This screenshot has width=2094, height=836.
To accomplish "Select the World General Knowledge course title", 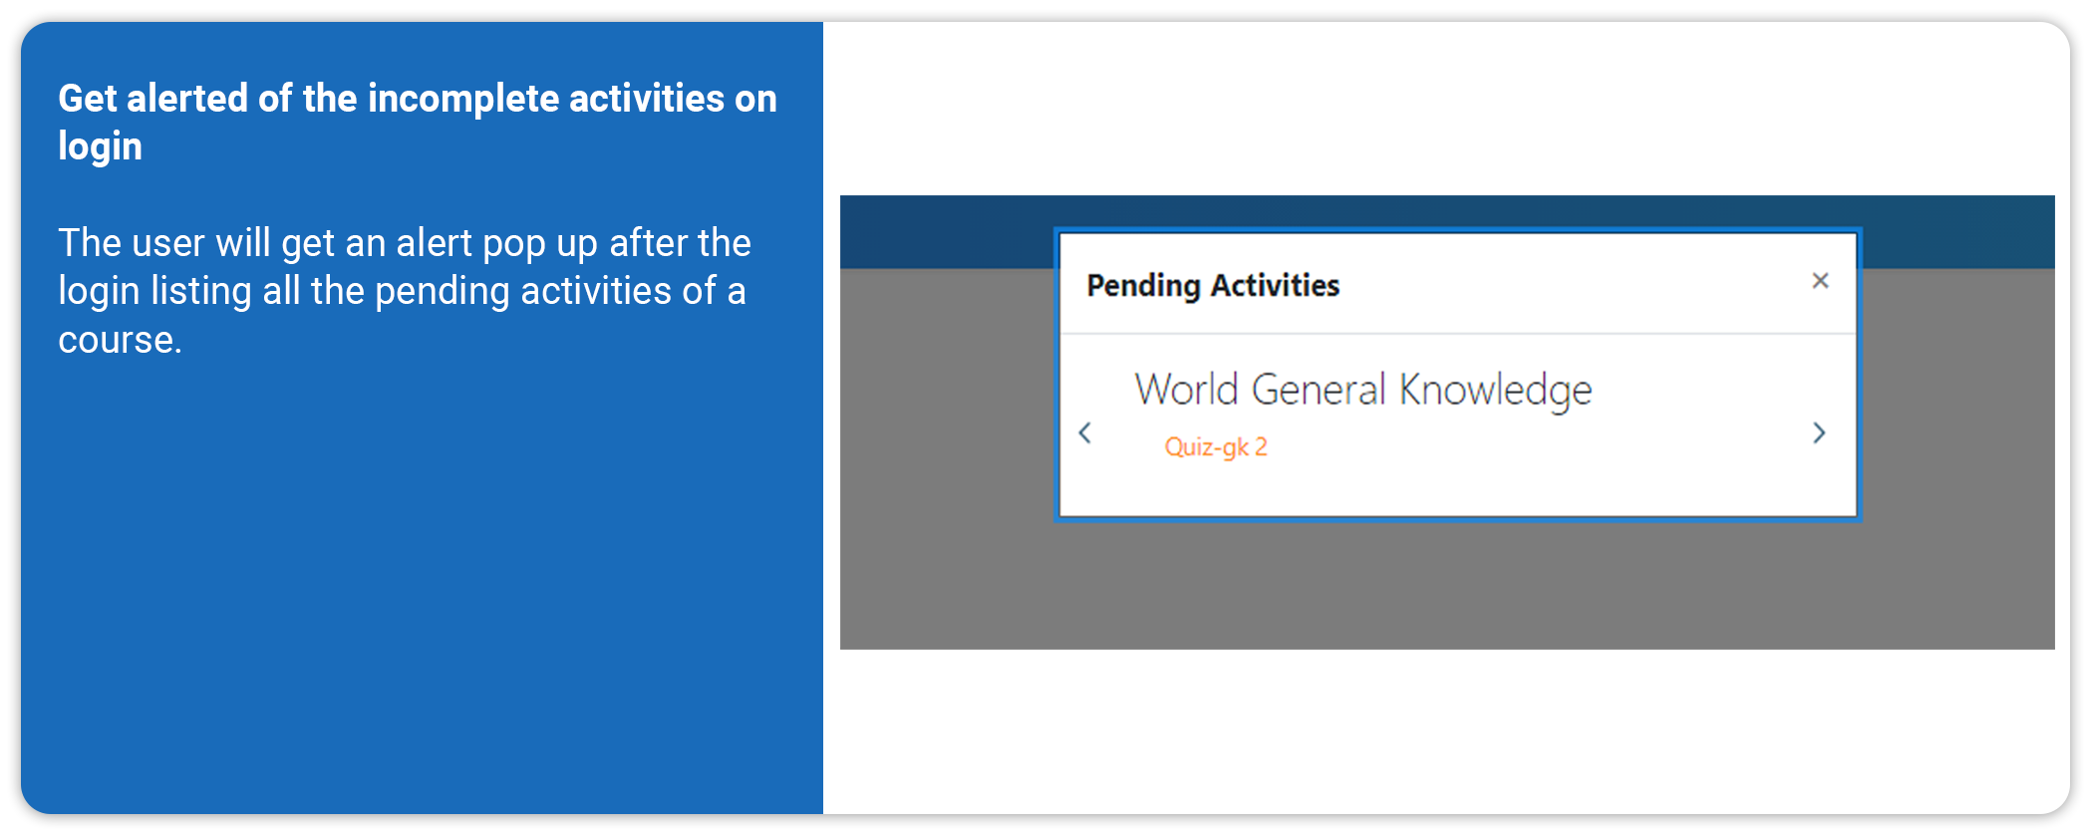I will click(1362, 390).
